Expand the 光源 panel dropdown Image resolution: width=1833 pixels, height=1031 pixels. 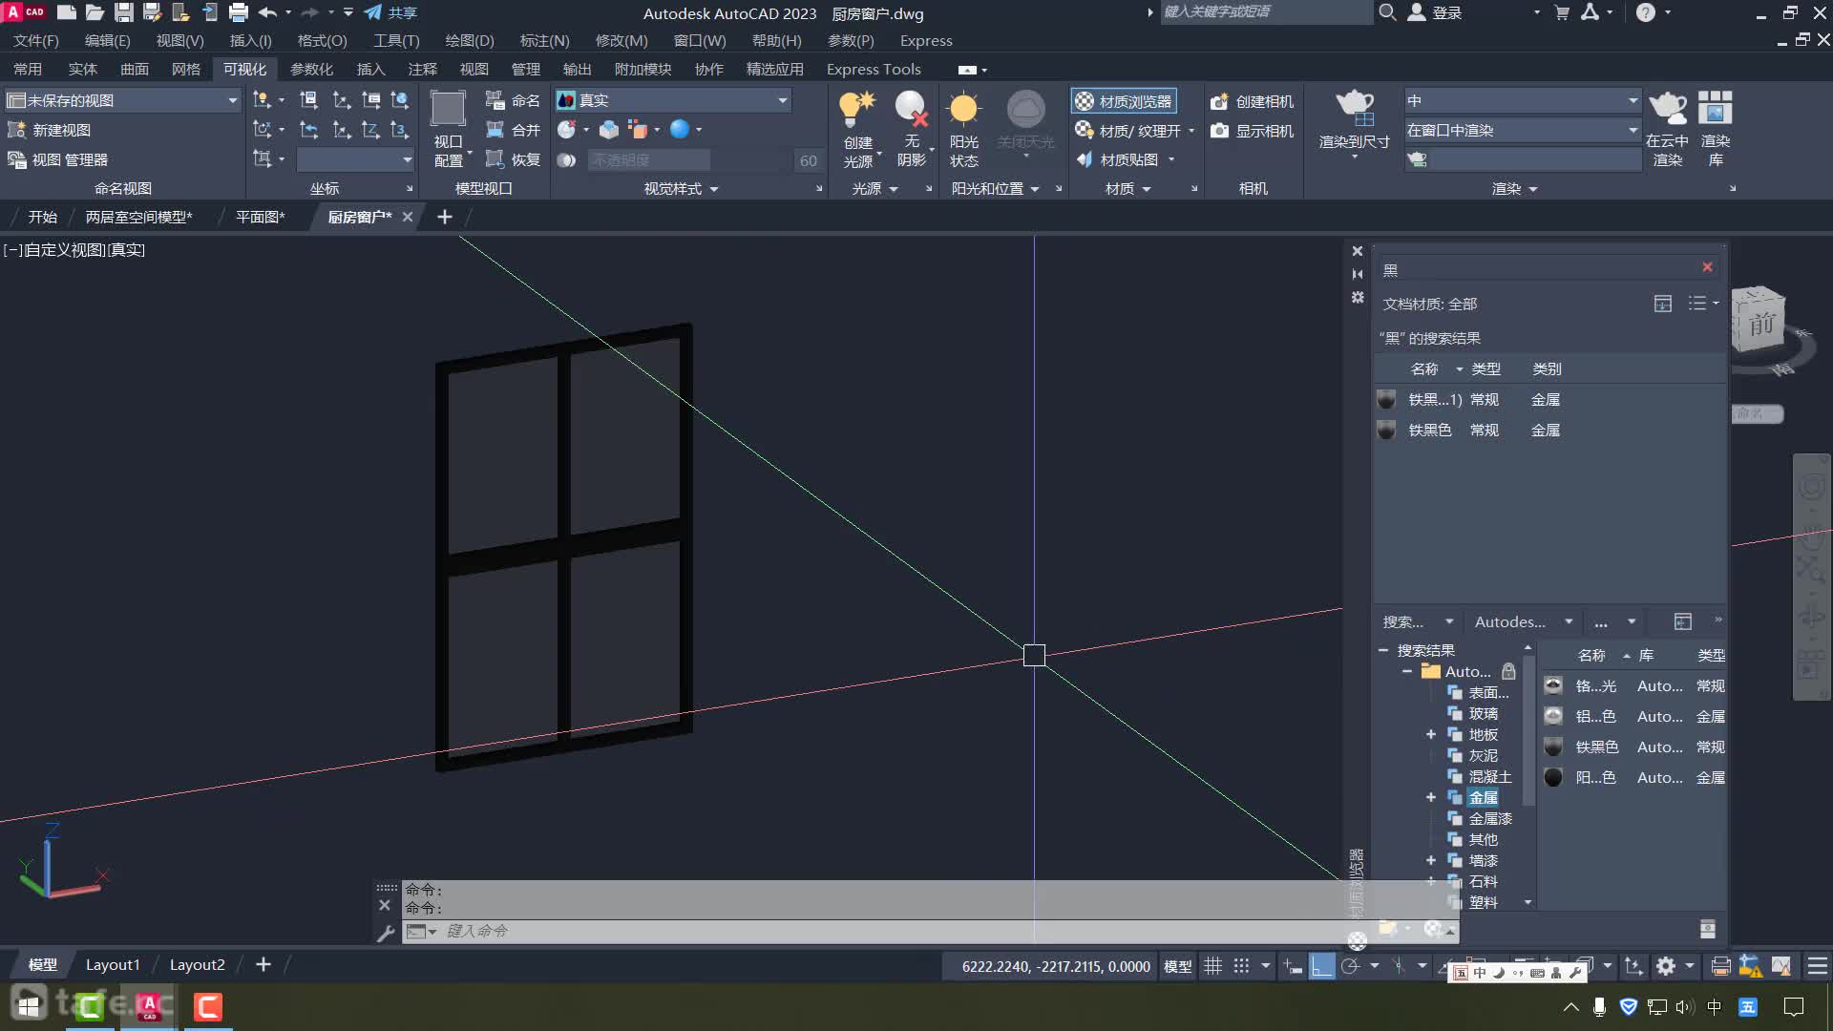[874, 189]
